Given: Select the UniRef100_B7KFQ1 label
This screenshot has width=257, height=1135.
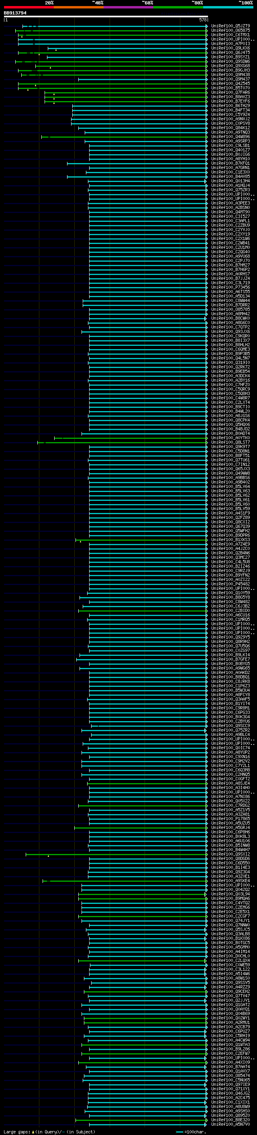Looking at the screenshot, I should (x=230, y=163).
